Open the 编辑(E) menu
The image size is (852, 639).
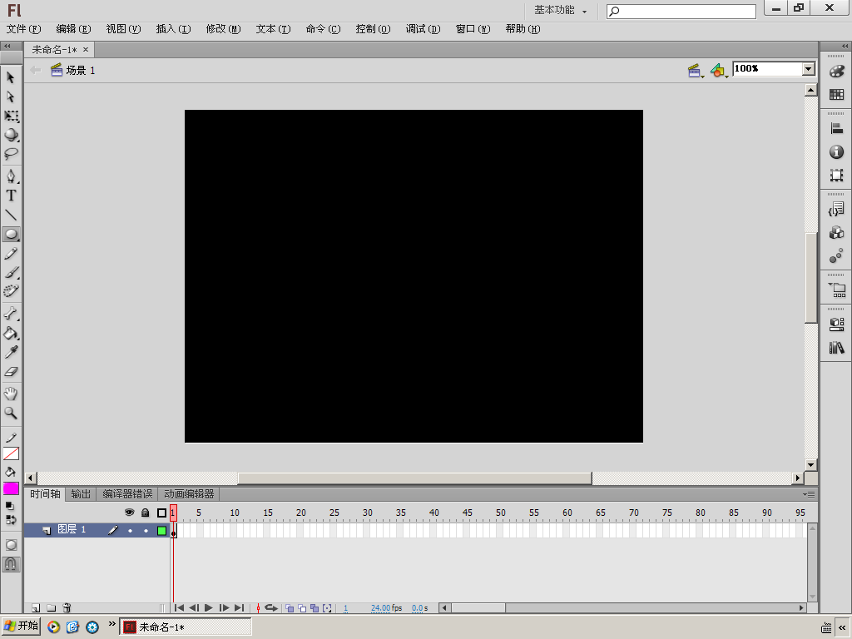click(x=73, y=29)
